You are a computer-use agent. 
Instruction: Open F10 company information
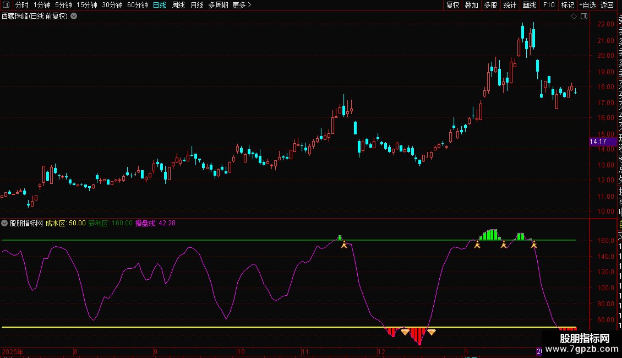549,5
